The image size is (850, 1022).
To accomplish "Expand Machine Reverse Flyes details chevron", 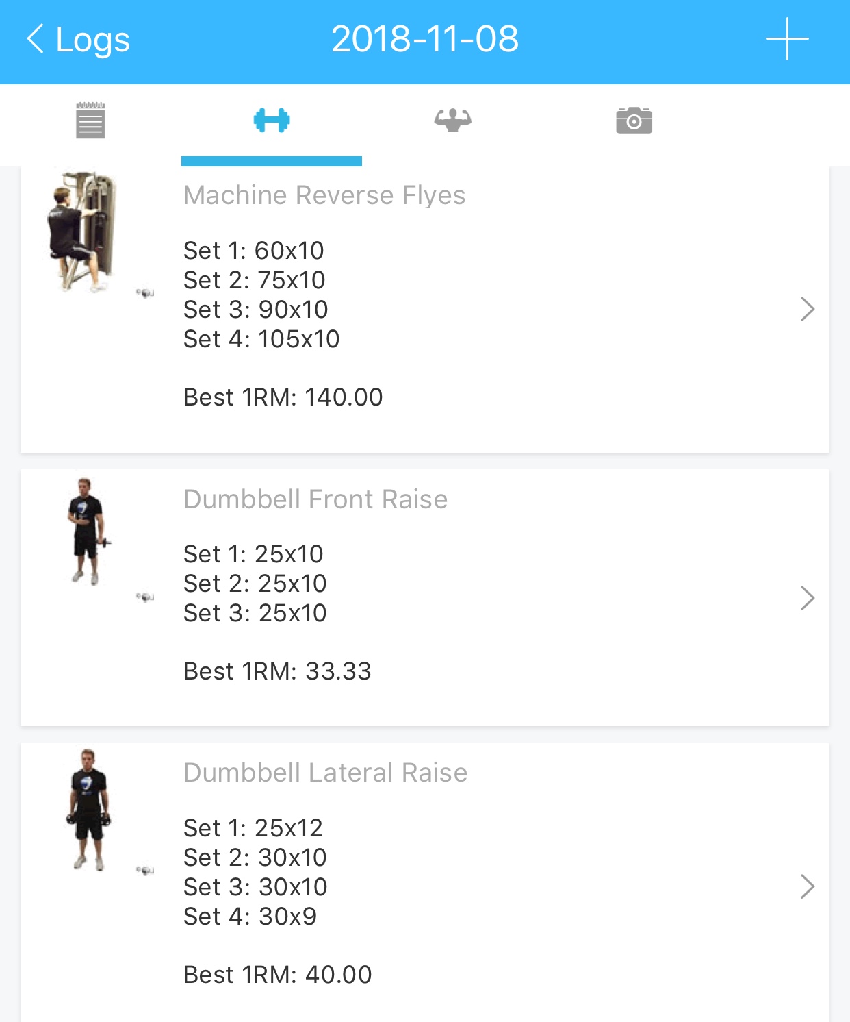I will coord(807,309).
